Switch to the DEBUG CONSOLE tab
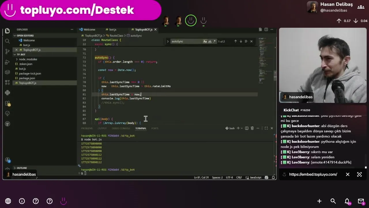The image size is (369, 208). (x=121, y=128)
